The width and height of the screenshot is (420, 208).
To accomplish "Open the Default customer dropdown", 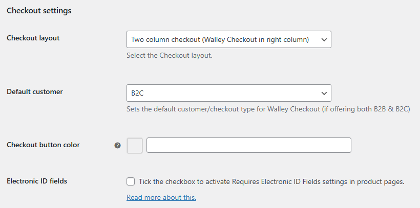I will click(x=228, y=93).
